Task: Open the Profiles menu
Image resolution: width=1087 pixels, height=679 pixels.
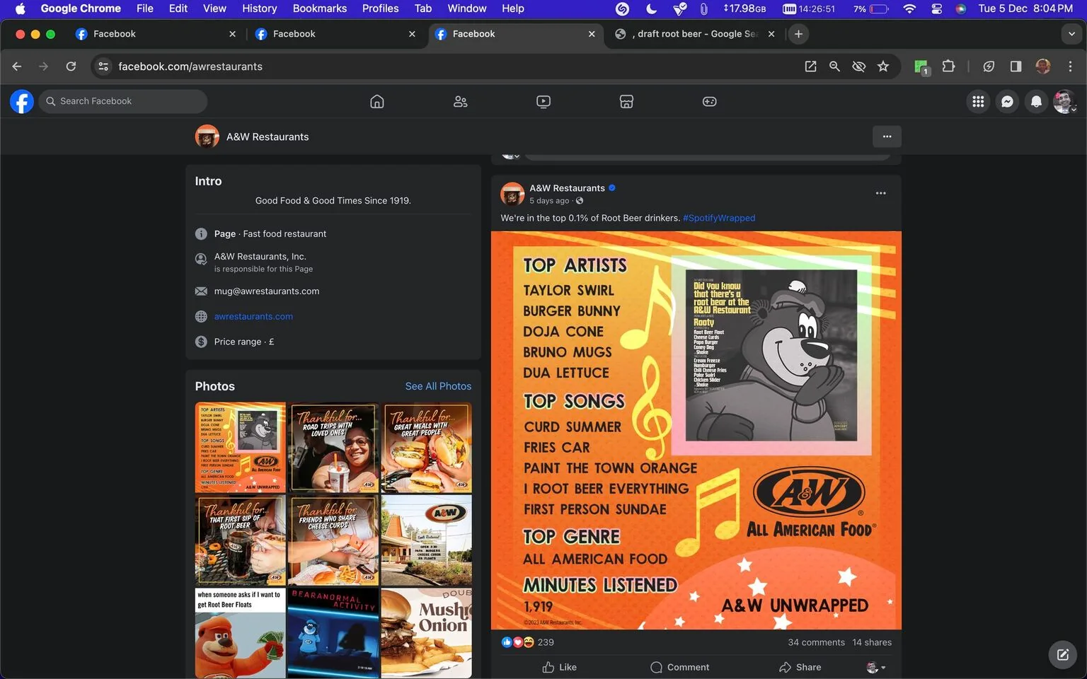Action: (380, 8)
